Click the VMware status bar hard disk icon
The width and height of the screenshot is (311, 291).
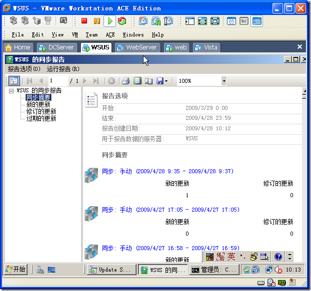(x=261, y=283)
